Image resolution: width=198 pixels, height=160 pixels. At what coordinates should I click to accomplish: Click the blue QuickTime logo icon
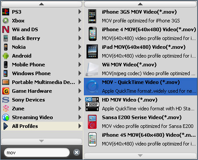click(x=92, y=87)
